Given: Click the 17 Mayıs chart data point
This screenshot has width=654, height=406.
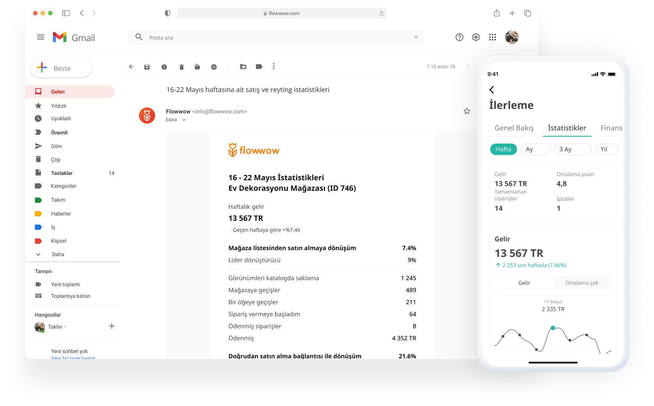Looking at the screenshot, I should pyautogui.click(x=553, y=328).
